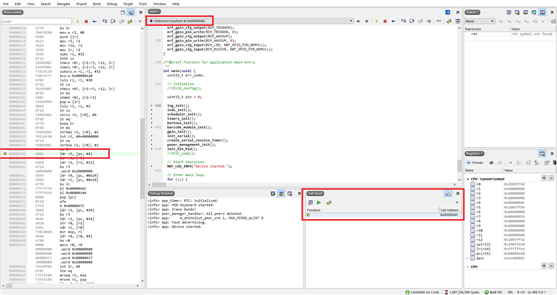557x295 pixels.
Task: Go to next function with down arrow
Action: pos(367,21)
